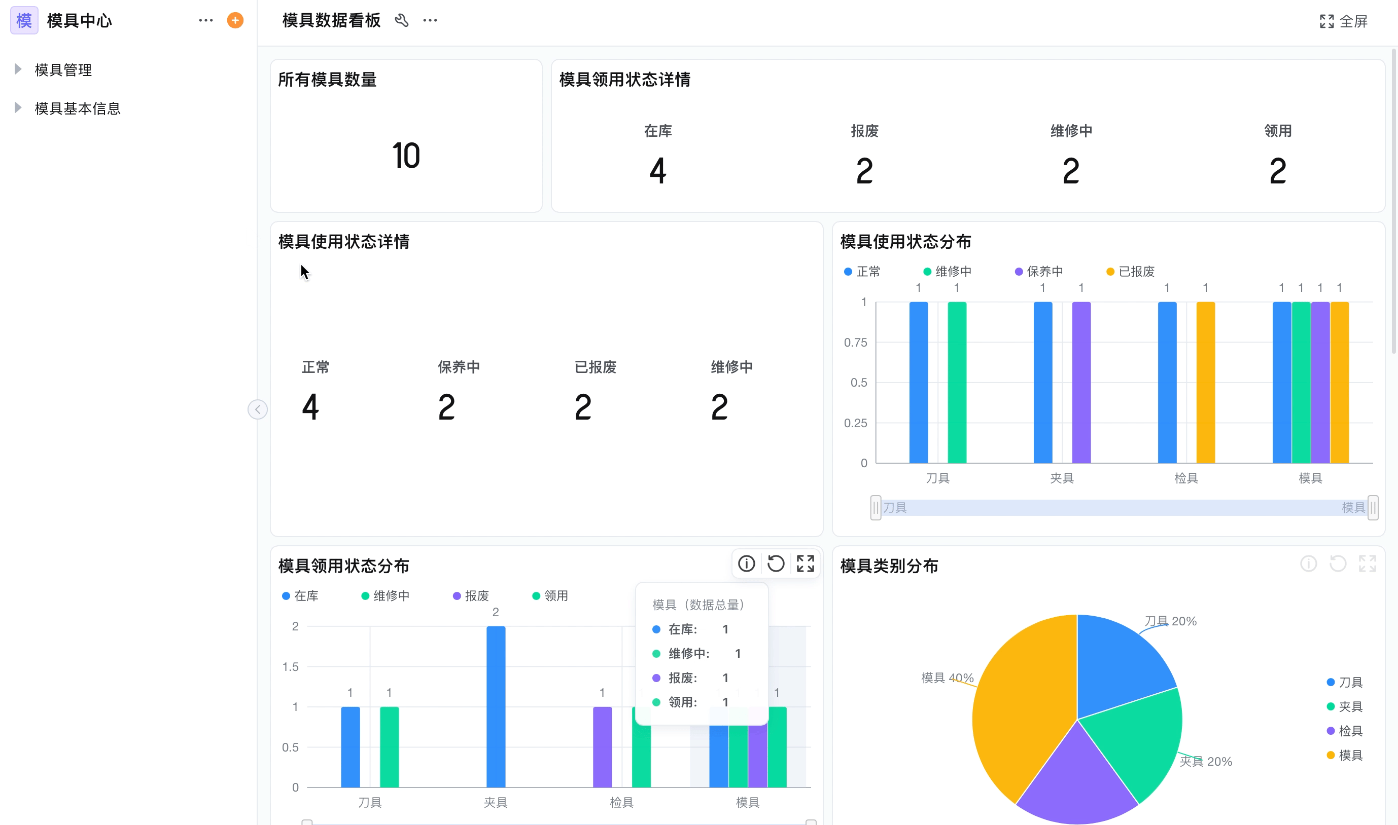
Task: Open the 模具基本信息 sidebar item
Action: 77,108
